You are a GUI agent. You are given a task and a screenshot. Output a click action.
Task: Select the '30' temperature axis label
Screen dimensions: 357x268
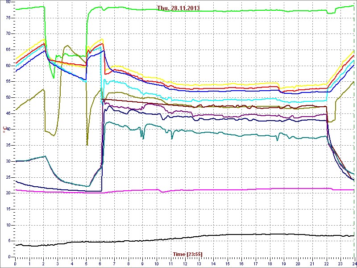click(8, 161)
